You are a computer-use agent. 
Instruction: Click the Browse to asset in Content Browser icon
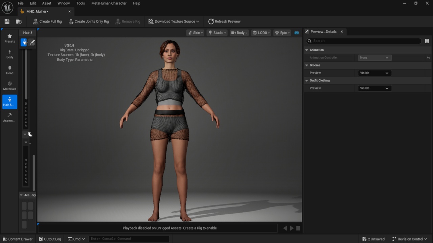tap(19, 22)
